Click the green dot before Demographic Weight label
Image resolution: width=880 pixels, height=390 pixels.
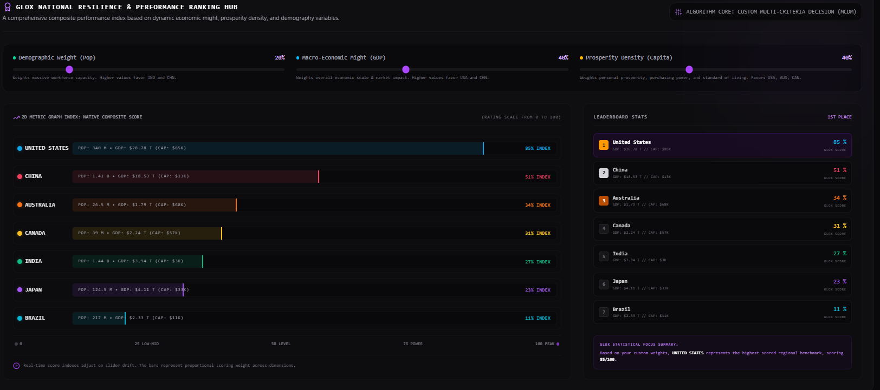[15, 58]
